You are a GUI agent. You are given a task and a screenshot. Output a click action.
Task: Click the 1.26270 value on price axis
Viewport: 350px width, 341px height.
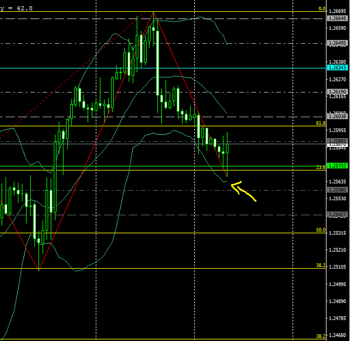point(338,80)
